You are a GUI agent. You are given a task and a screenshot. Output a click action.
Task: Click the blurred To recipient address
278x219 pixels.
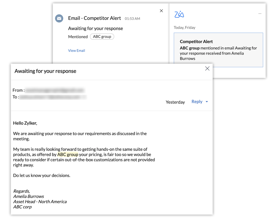pos(53,97)
